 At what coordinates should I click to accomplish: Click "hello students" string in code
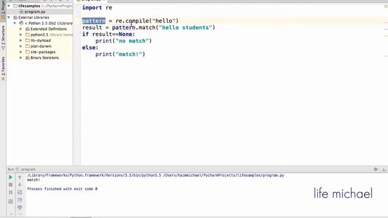pos(186,27)
